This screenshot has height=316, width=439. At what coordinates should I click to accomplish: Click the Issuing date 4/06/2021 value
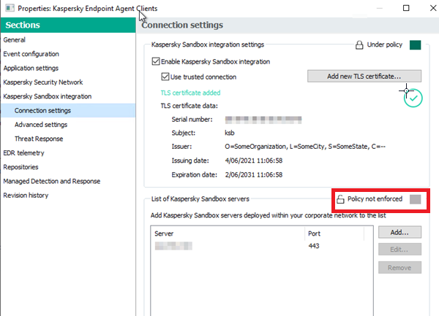tap(254, 161)
